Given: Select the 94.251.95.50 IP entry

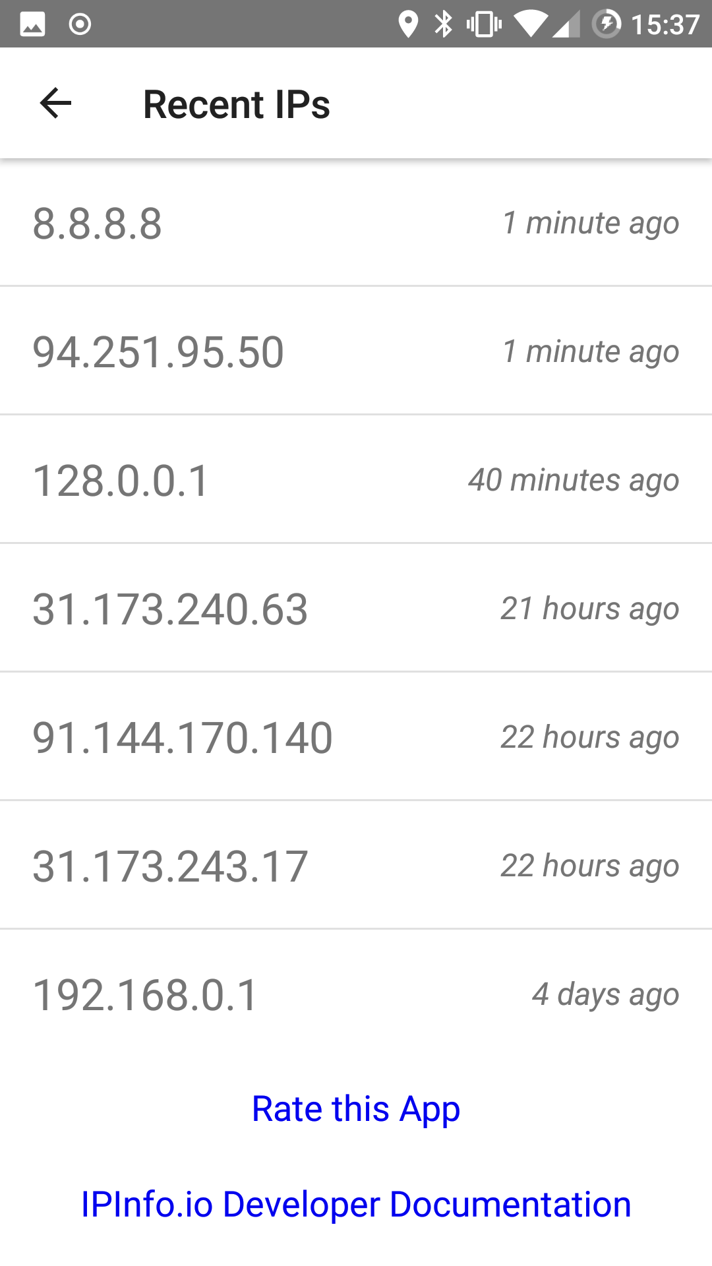Looking at the screenshot, I should pyautogui.click(x=356, y=351).
